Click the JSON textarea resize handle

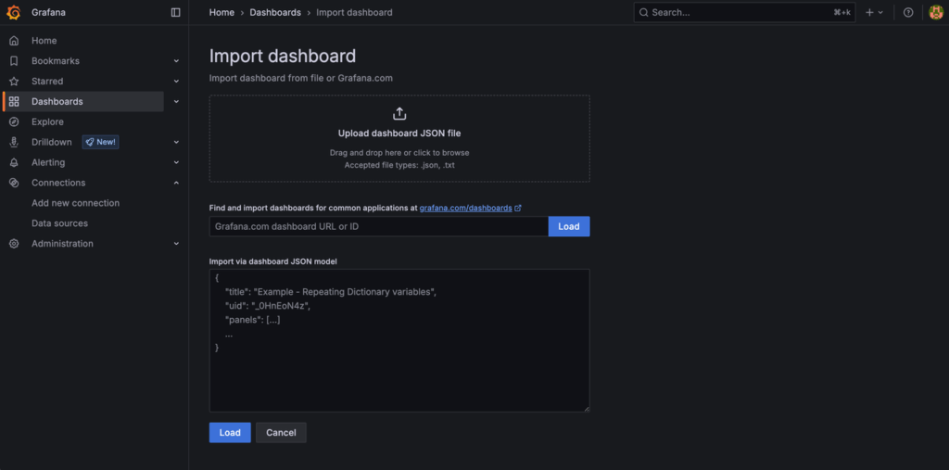click(587, 409)
